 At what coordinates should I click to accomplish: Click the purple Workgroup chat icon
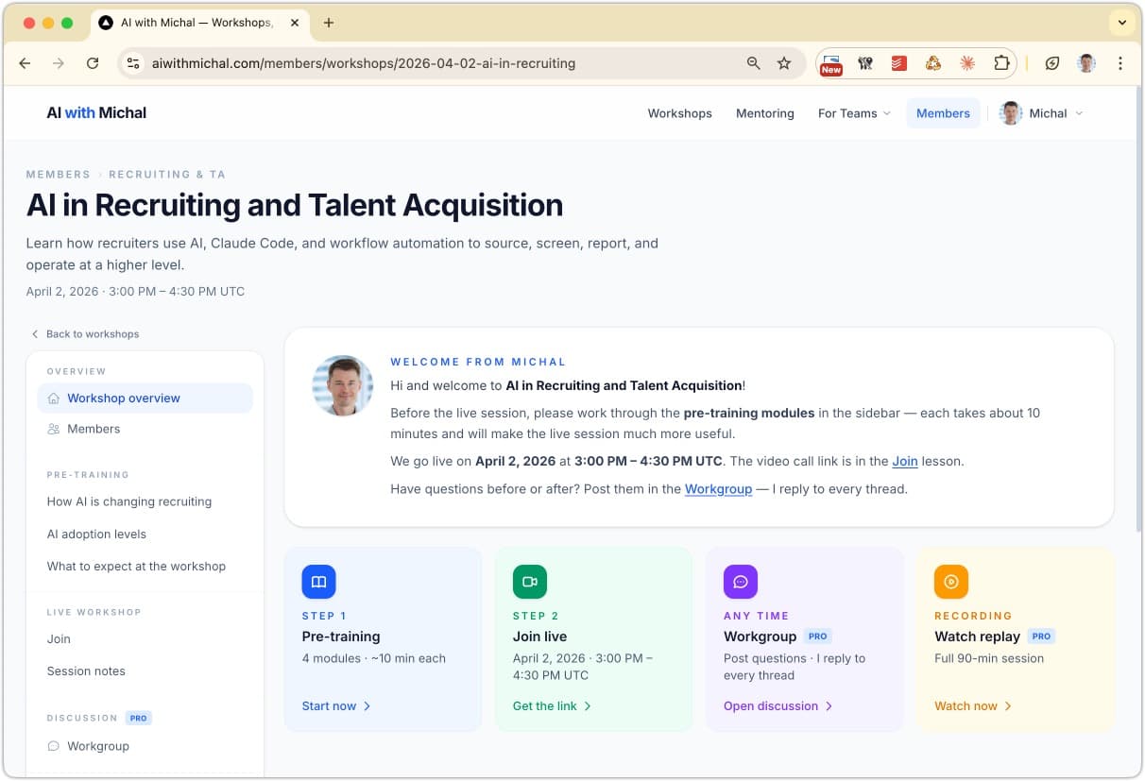(741, 582)
